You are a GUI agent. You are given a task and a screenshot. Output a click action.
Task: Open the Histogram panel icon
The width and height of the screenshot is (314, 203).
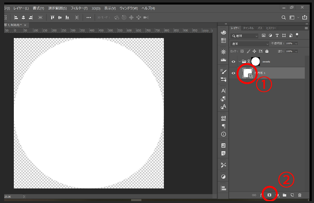[223, 60]
